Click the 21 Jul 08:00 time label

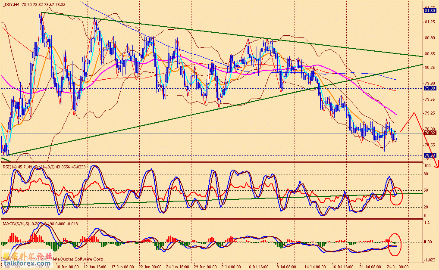pos(371,267)
